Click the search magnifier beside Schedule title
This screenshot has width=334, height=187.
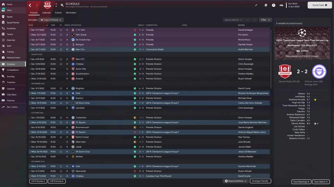[62, 5]
